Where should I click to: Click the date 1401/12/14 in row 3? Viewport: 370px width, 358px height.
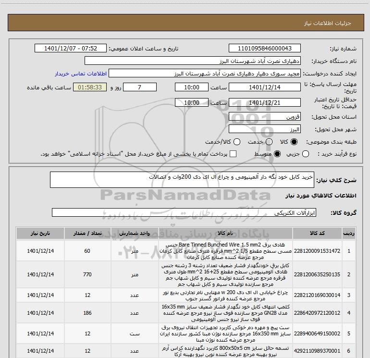pyautogui.click(x=40, y=295)
